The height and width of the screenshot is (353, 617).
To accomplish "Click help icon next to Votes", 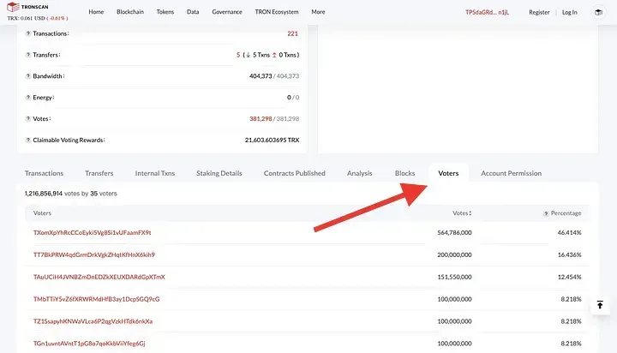I will click(28, 118).
